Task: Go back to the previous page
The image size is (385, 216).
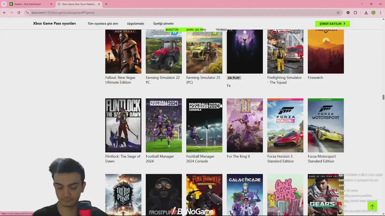Action: (4, 13)
